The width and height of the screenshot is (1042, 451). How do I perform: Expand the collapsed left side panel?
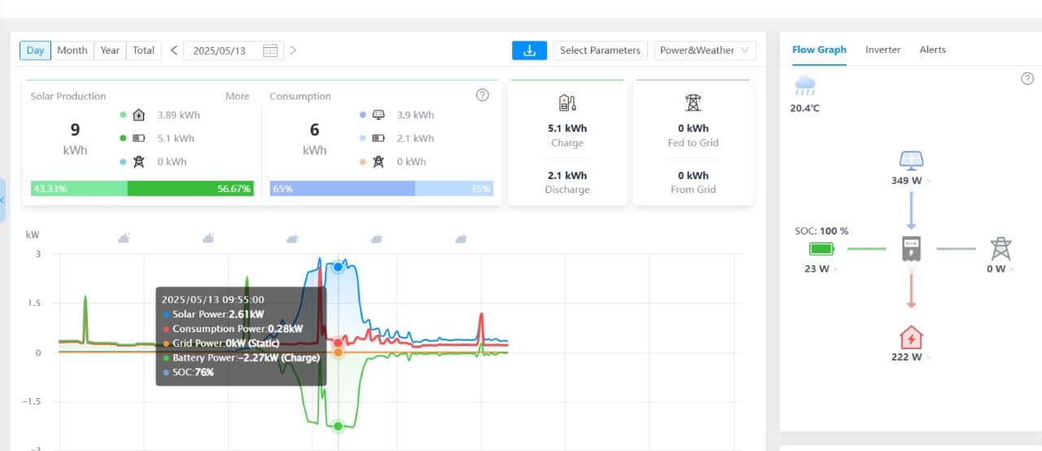pyautogui.click(x=2, y=199)
